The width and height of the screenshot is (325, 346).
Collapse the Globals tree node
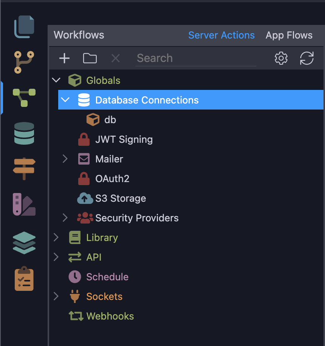tap(56, 80)
